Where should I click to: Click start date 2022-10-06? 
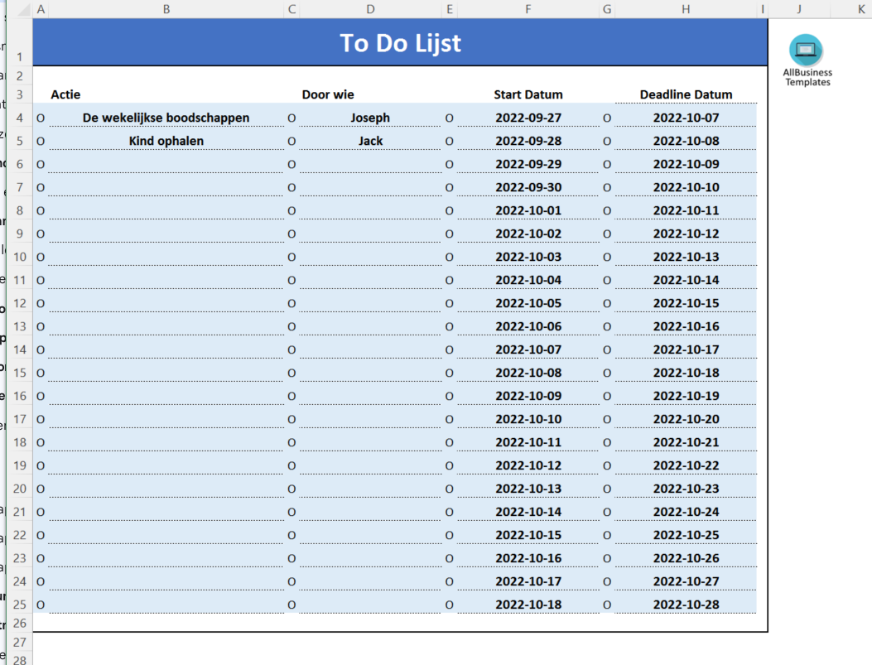pos(528,326)
